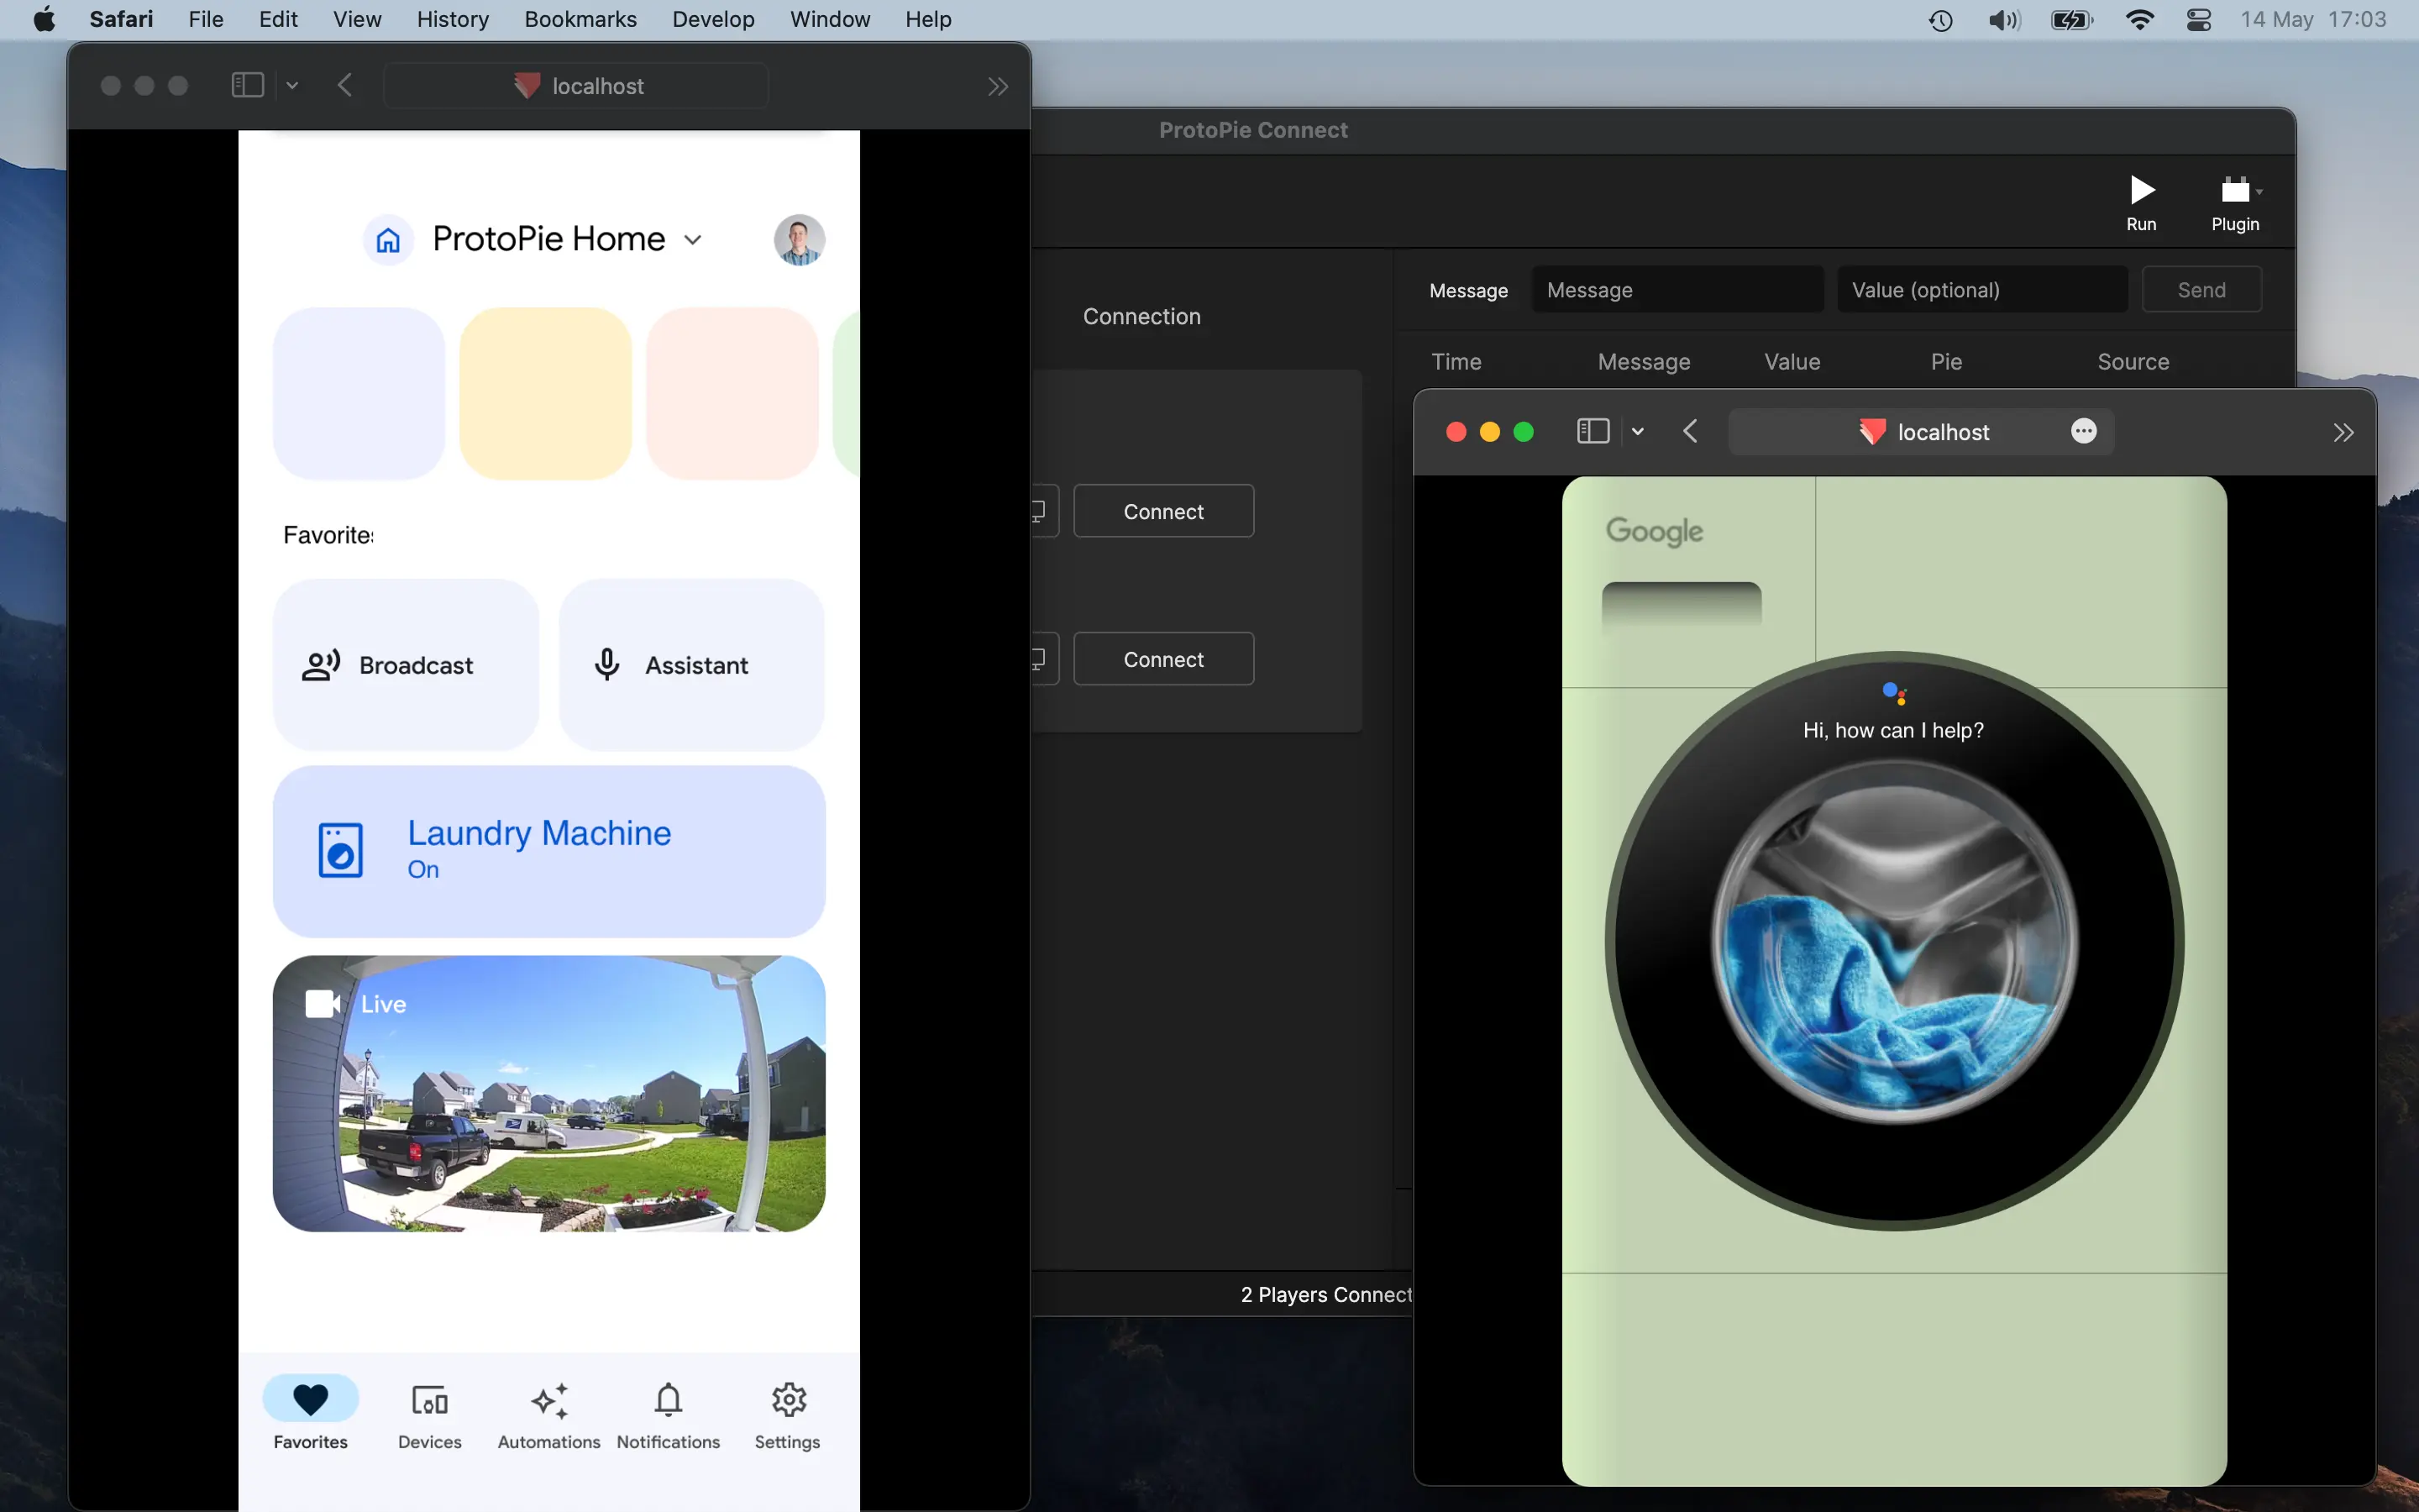Image resolution: width=2419 pixels, height=1512 pixels.
Task: Click the Run play icon
Action: pyautogui.click(x=2140, y=190)
